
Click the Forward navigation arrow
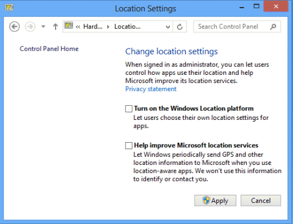click(30, 26)
